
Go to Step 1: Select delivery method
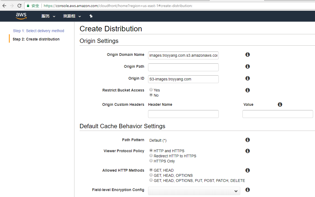coord(39,31)
